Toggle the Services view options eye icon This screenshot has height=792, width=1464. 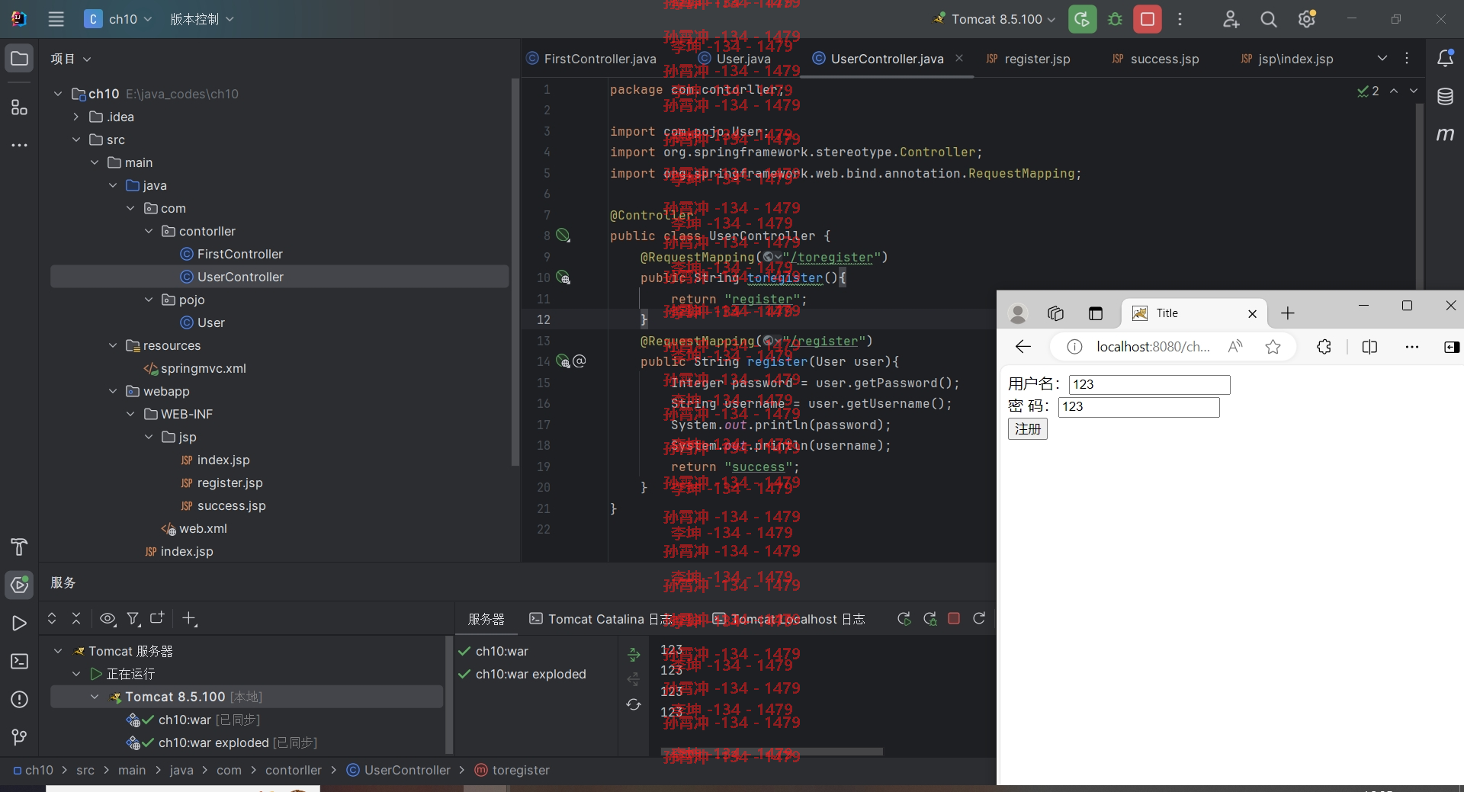tap(108, 618)
